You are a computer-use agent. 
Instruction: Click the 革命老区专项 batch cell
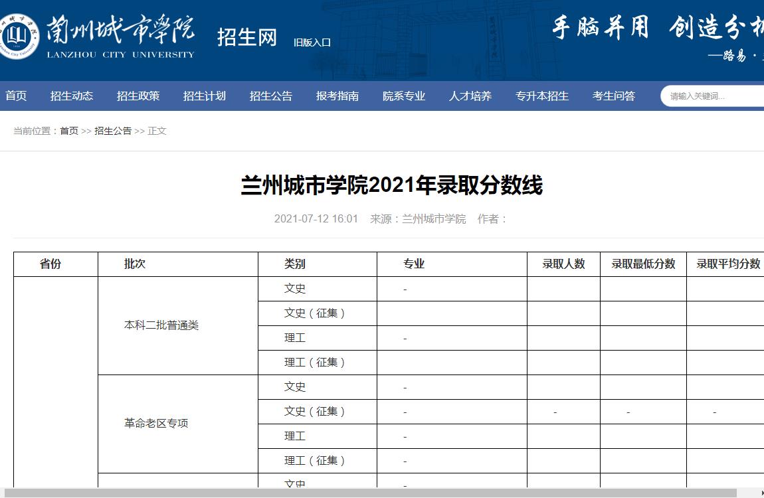[x=156, y=423]
